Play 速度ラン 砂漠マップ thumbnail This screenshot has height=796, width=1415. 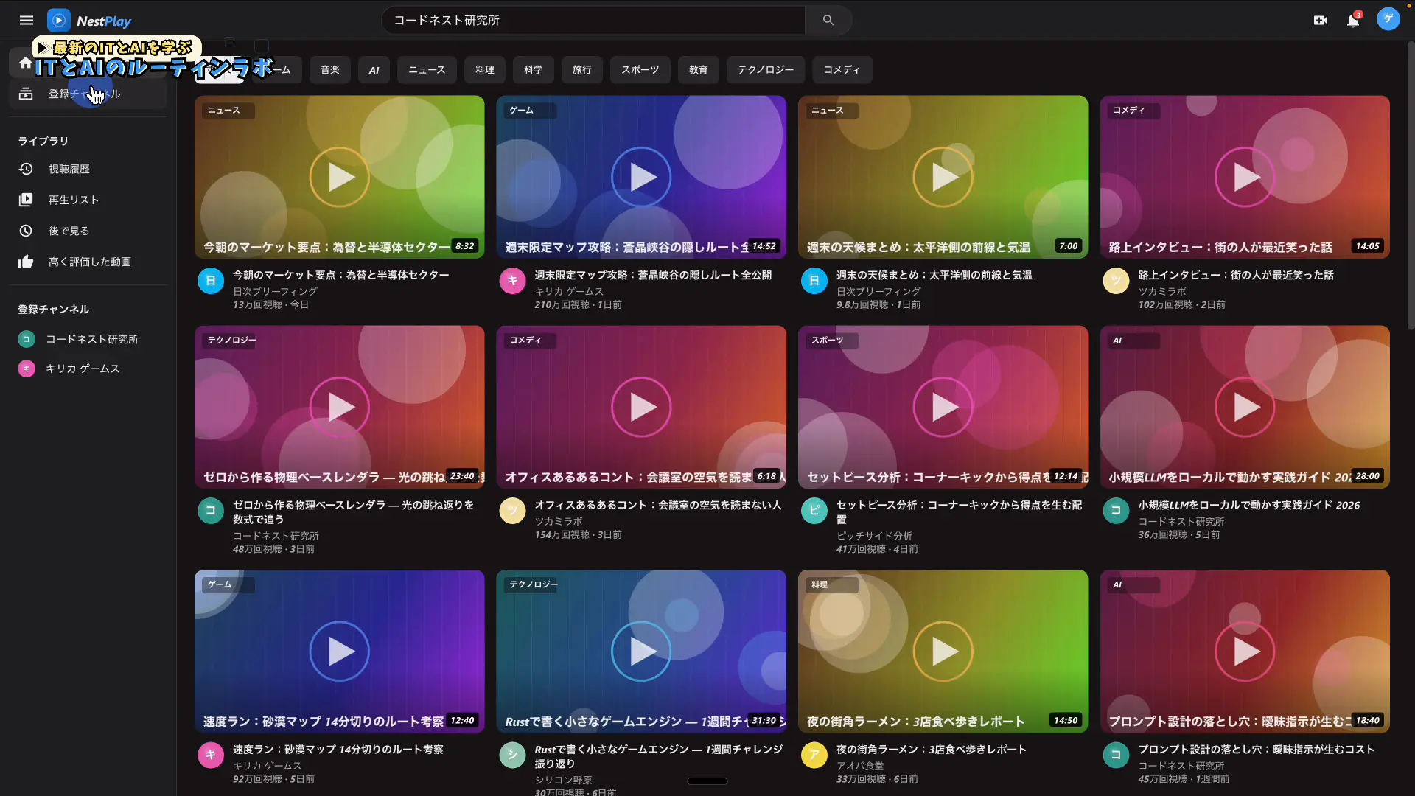[339, 652]
